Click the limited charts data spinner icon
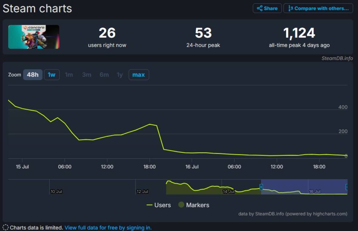 point(5,228)
